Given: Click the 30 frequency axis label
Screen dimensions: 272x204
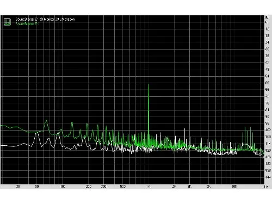Looking at the screenshot, I should pos(18,187).
